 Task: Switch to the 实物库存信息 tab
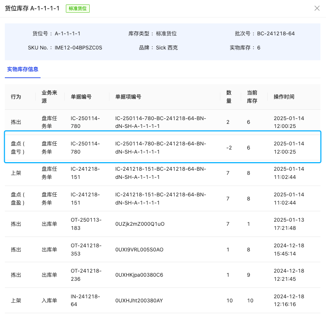[23, 69]
